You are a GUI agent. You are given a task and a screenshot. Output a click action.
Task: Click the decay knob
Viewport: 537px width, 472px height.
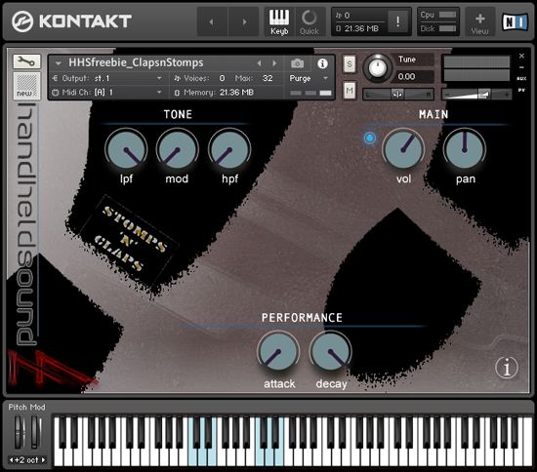point(330,352)
